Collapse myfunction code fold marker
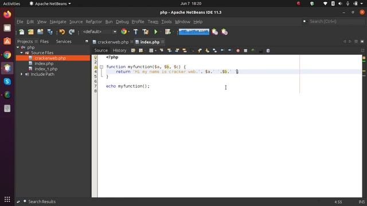 pos(101,67)
